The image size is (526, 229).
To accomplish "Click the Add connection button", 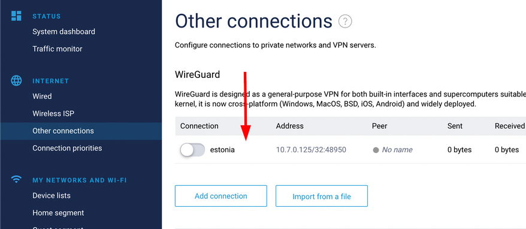I will pyautogui.click(x=220, y=196).
